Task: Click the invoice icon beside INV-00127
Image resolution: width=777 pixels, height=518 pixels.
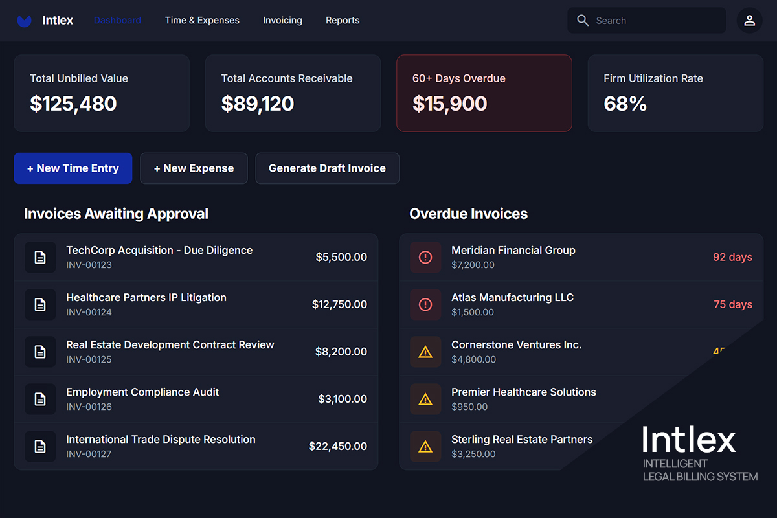Action: point(39,446)
